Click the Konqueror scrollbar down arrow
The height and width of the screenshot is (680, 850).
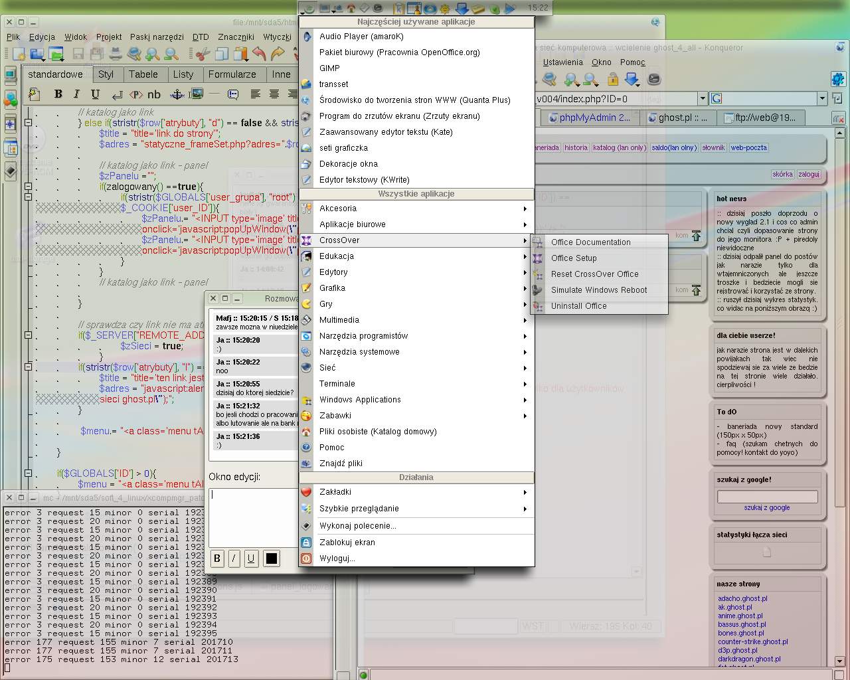point(839,661)
